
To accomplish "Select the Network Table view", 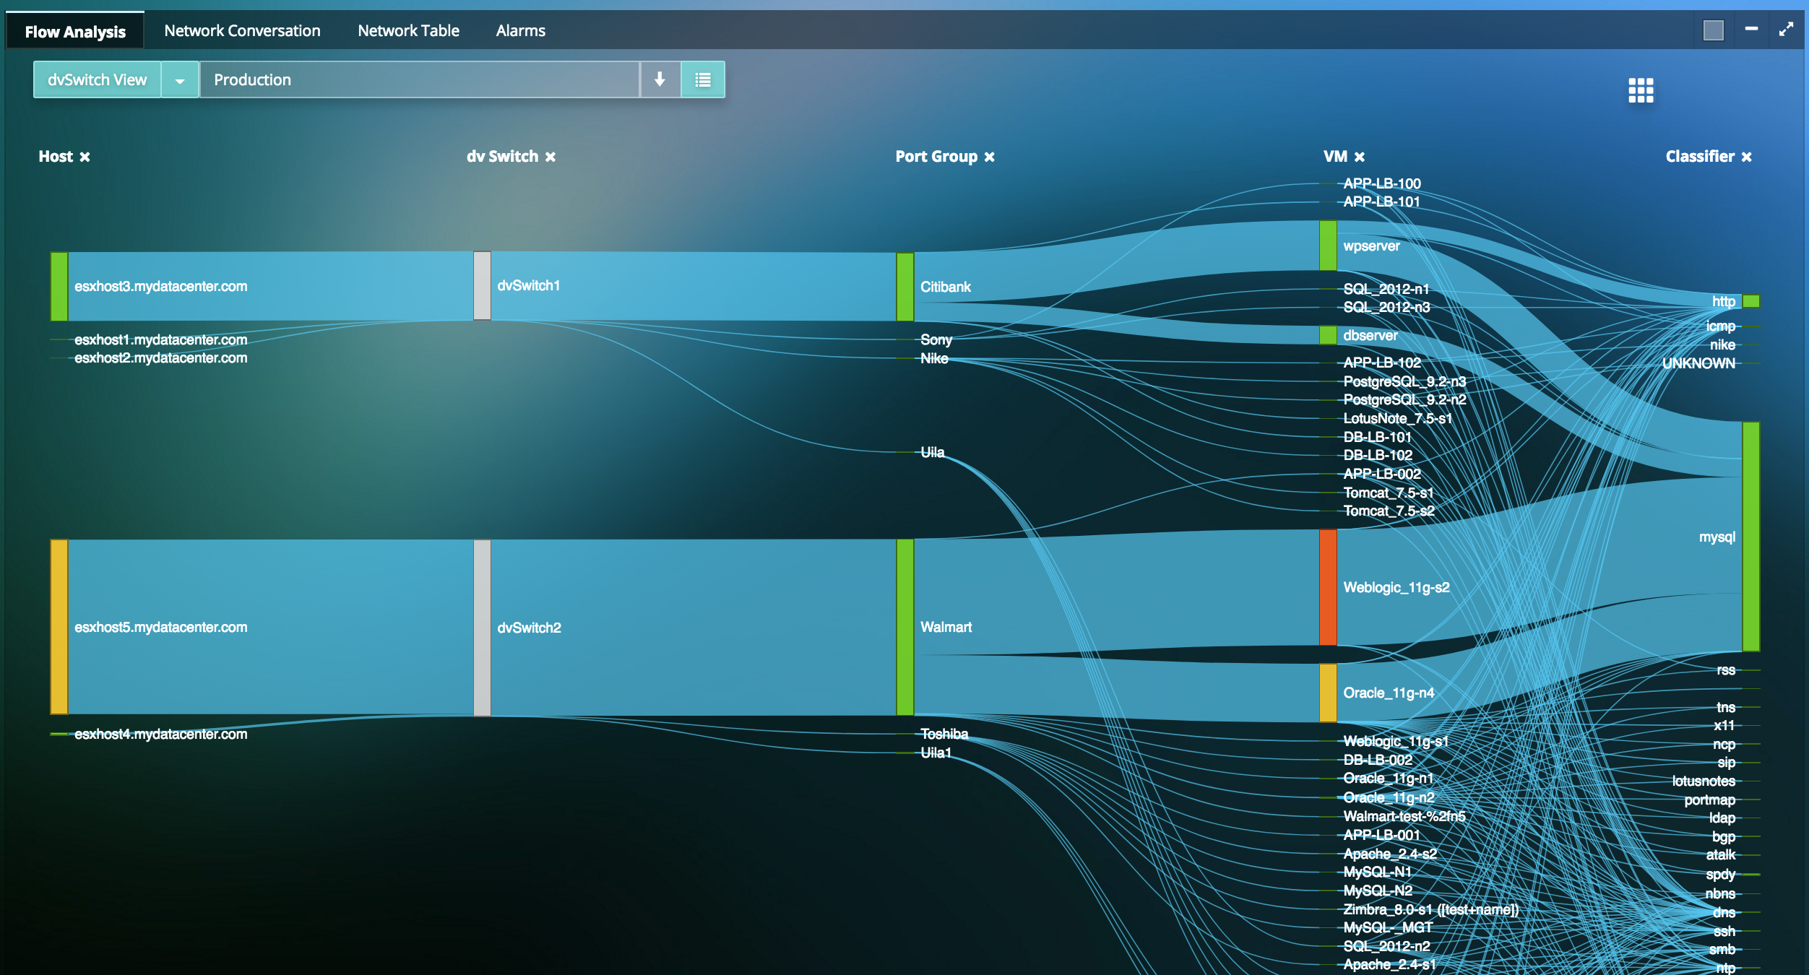I will click(x=407, y=30).
